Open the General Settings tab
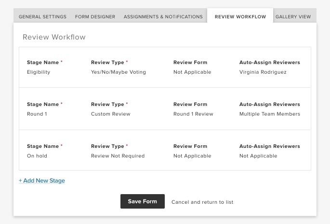 coord(42,17)
